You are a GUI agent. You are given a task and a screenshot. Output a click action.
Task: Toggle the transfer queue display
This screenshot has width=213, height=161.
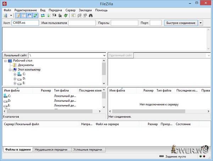click(35, 16)
